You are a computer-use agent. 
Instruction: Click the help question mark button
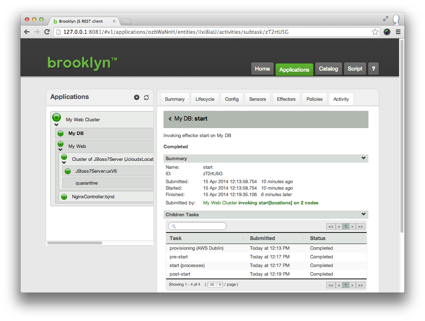coord(373,69)
